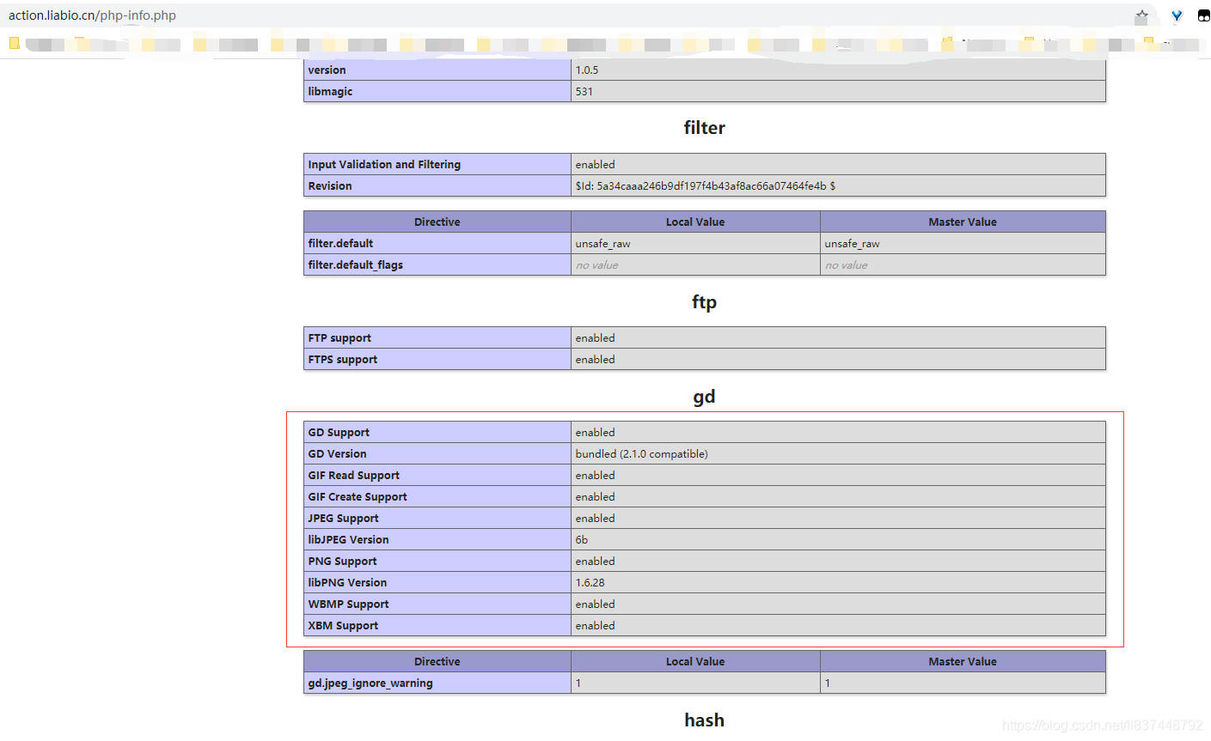This screenshot has width=1211, height=741.
Task: Click the 'Revision' row label
Action: (330, 186)
